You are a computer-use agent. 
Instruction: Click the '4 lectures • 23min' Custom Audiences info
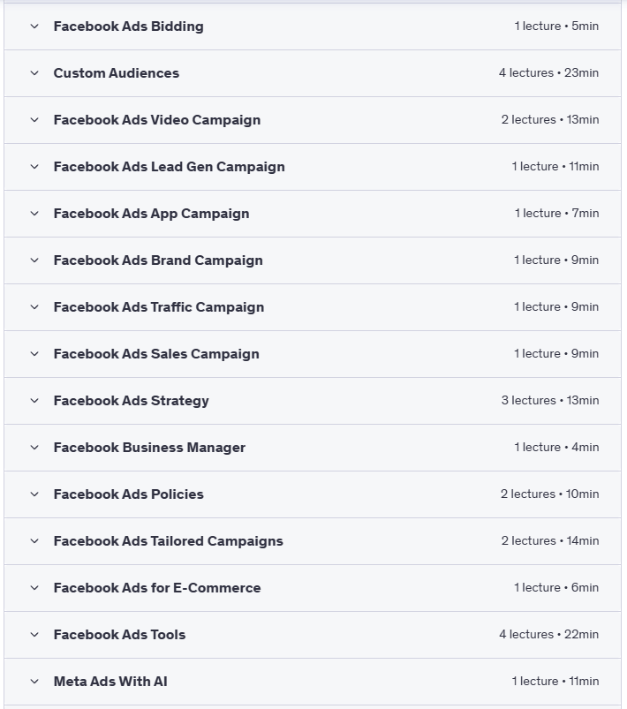click(x=548, y=73)
